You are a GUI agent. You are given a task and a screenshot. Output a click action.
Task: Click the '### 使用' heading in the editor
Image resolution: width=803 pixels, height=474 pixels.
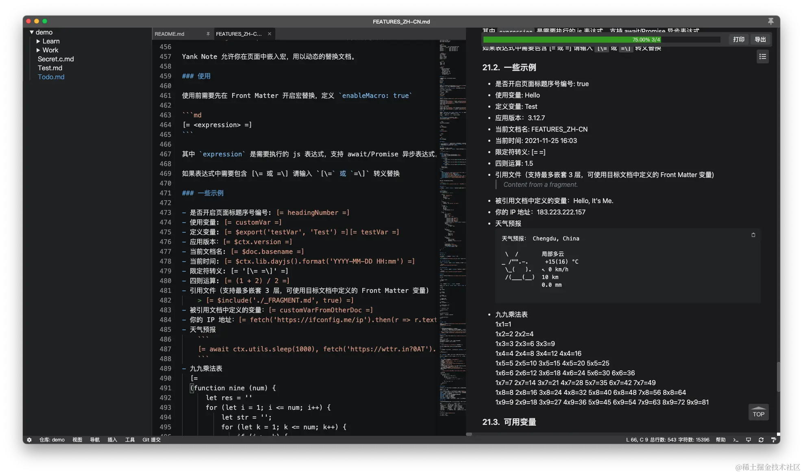click(x=196, y=76)
